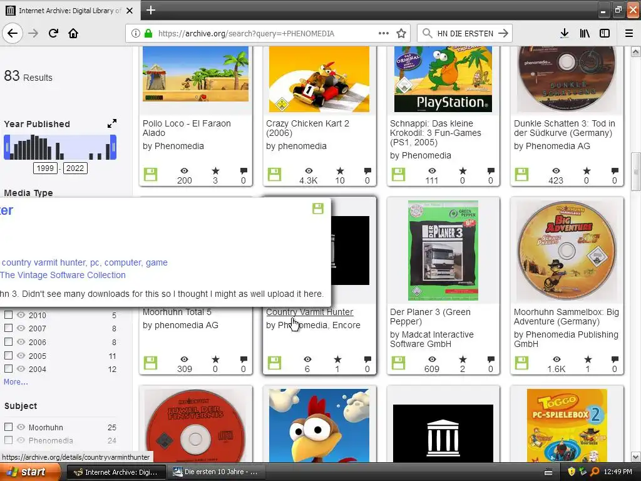Screen dimensions: 641x481
Task: Submit search bar query arrow
Action: click(x=503, y=33)
